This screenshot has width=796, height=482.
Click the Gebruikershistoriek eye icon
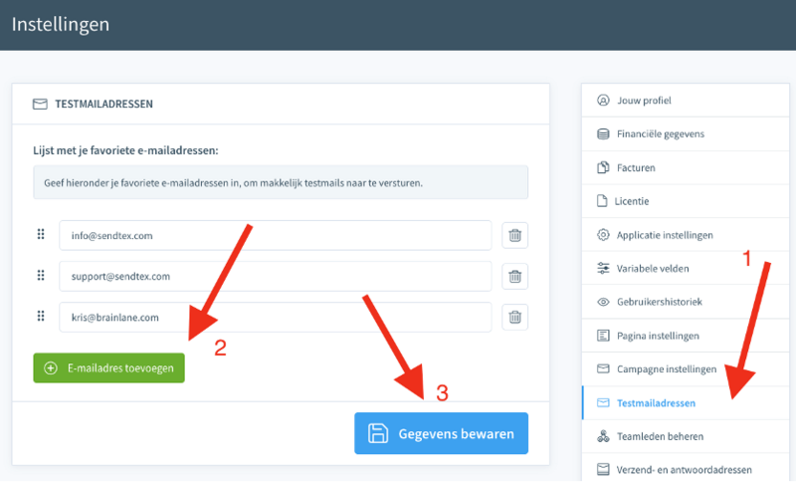[x=602, y=302]
